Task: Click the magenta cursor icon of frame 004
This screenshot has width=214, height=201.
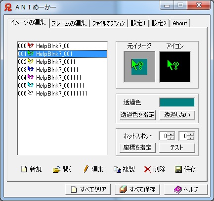Action: coord(30,77)
